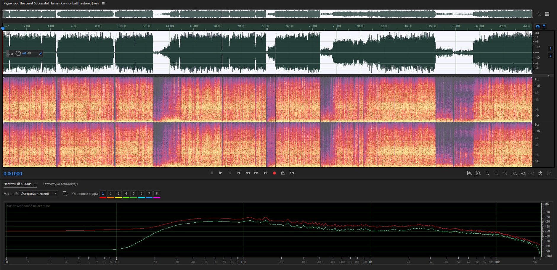The height and width of the screenshot is (270, 557).
Task: Click Zoom In Amplitude magnifier icon
Action: click(469, 173)
